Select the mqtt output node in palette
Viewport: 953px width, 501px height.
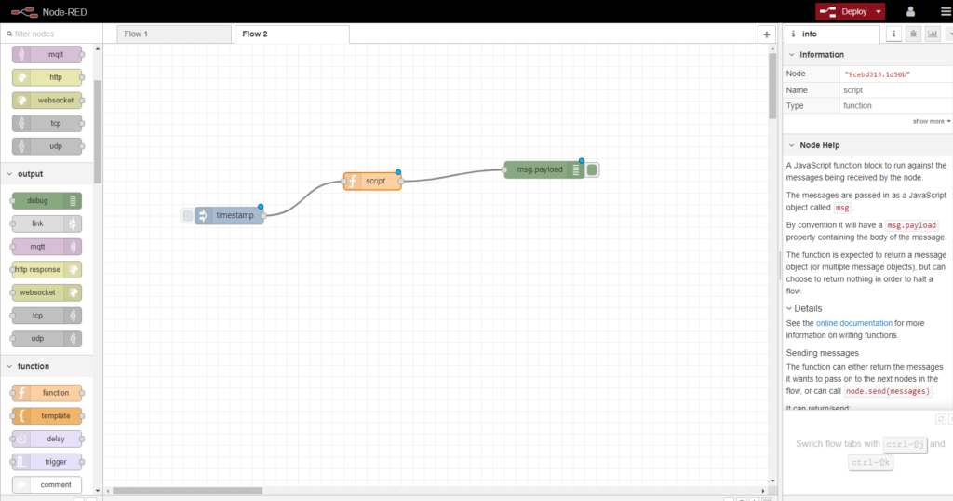(47, 247)
